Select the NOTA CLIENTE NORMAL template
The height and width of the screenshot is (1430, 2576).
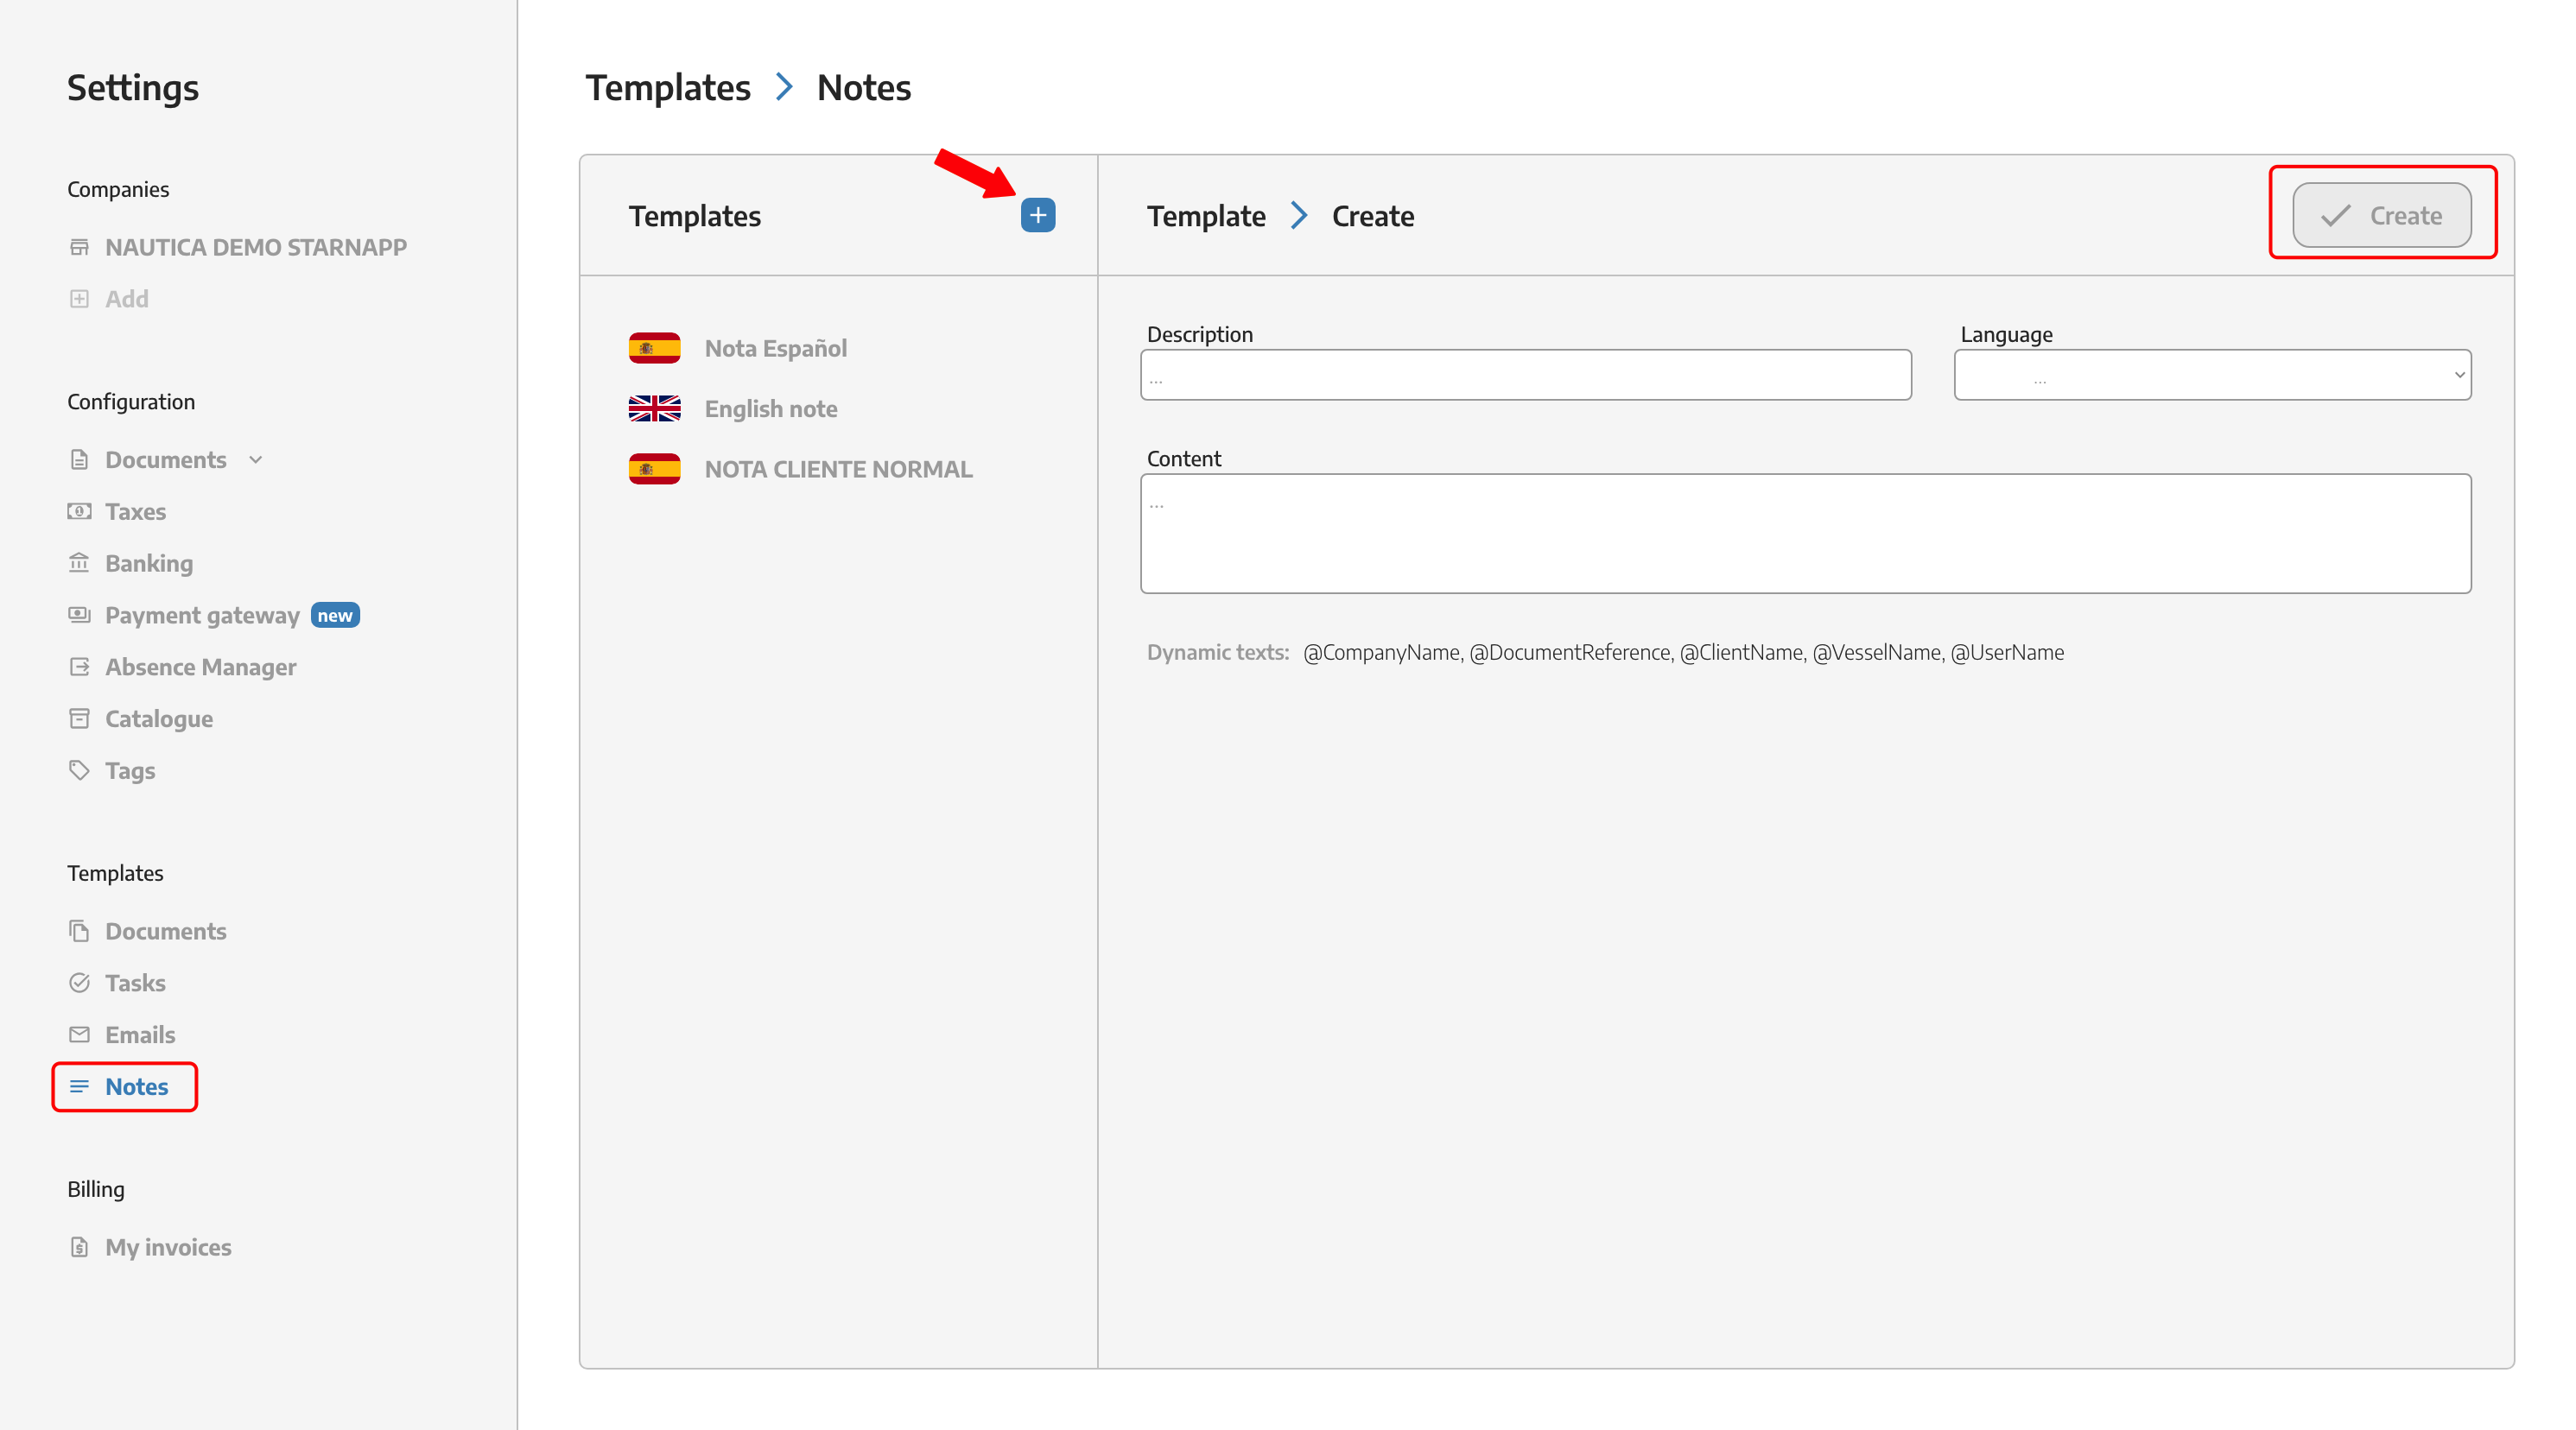tap(838, 469)
